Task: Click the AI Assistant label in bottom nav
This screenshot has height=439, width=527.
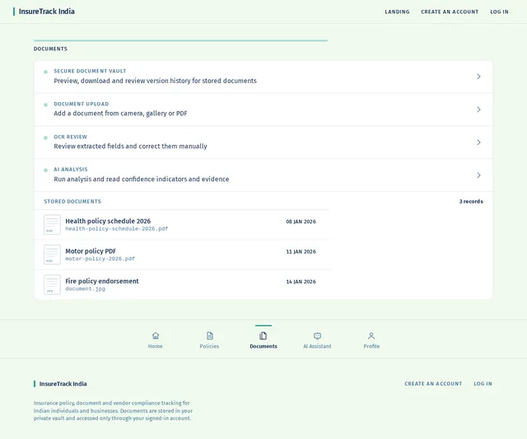Action: coord(317,346)
